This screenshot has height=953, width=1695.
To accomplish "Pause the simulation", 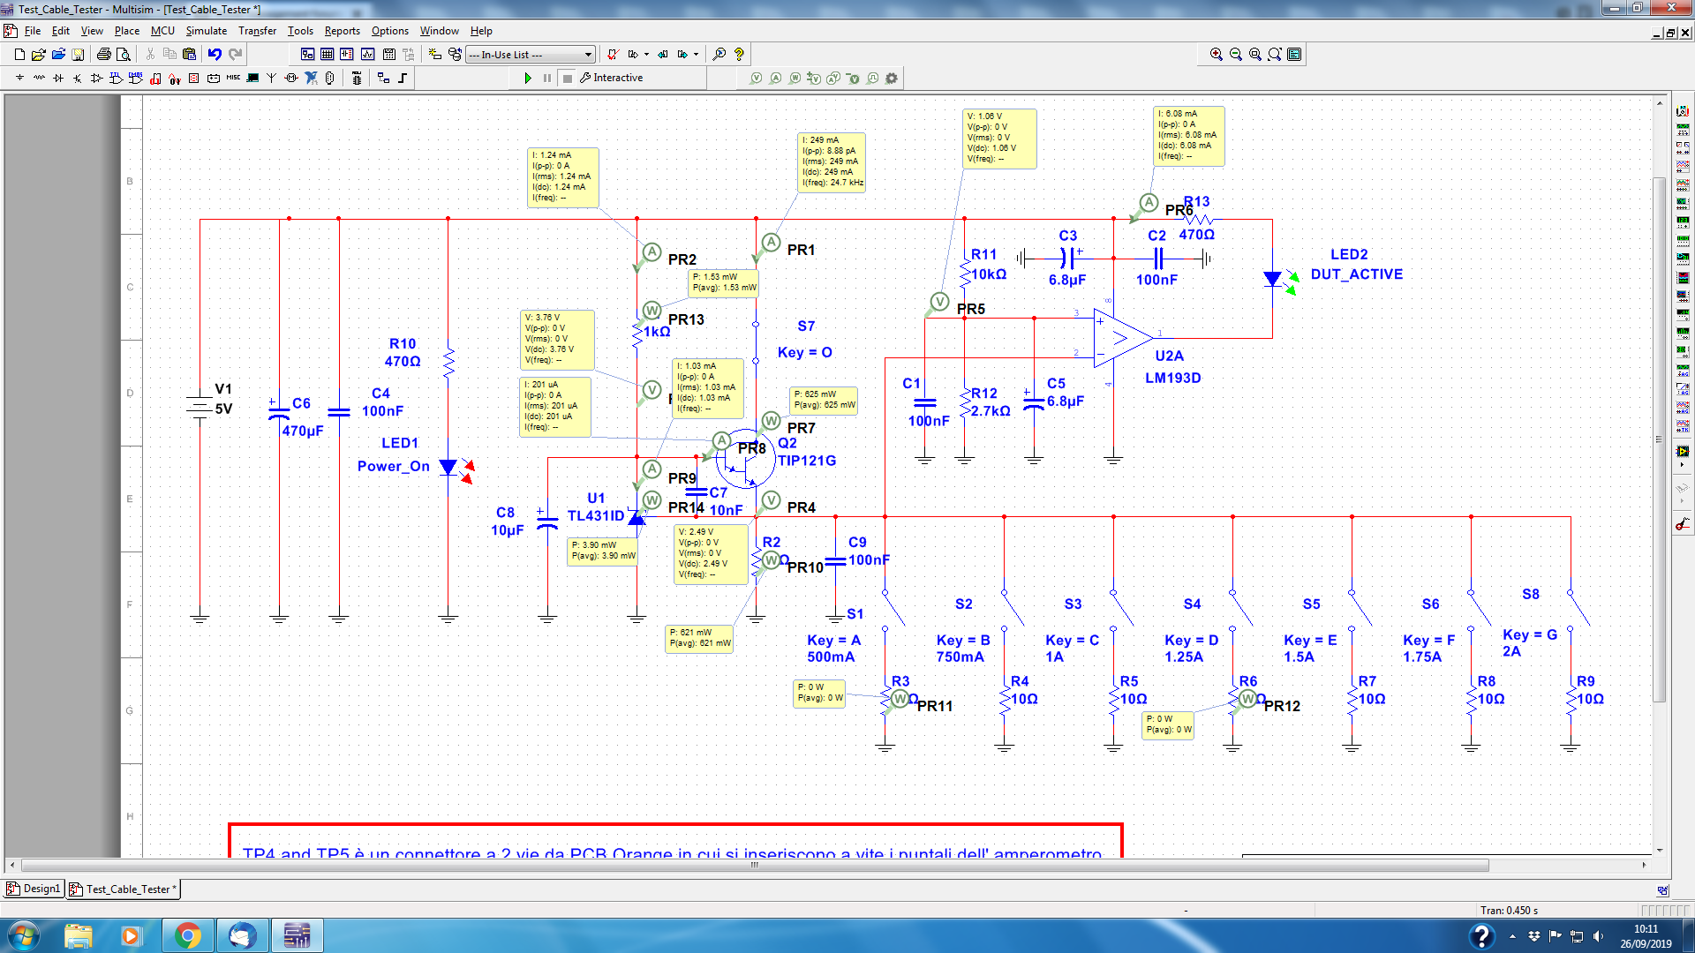I will 547,79.
